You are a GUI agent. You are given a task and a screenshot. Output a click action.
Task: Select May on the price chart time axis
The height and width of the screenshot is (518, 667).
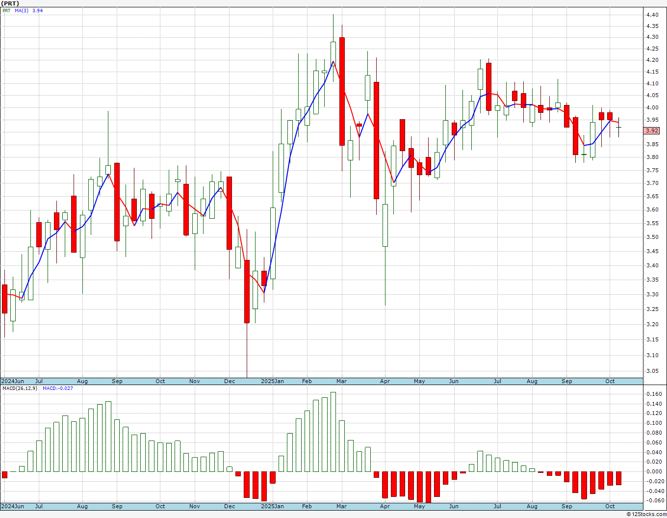click(419, 381)
